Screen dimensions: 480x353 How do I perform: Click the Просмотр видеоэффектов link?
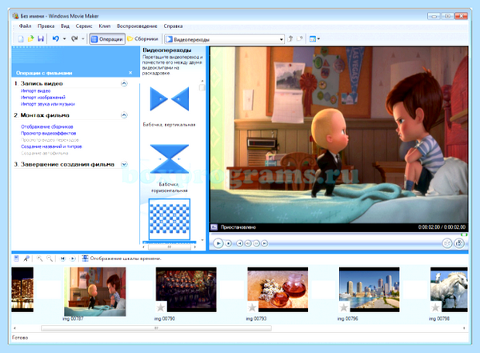point(48,134)
